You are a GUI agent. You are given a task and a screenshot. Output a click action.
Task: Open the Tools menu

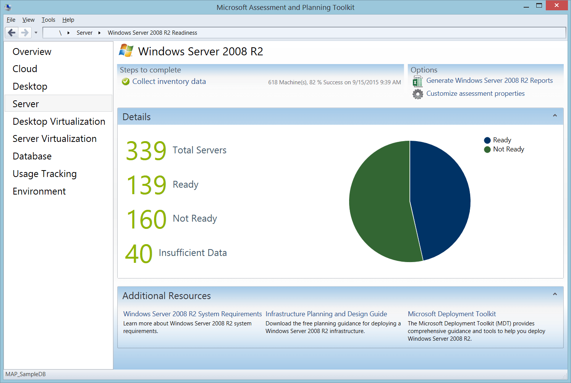tap(48, 20)
